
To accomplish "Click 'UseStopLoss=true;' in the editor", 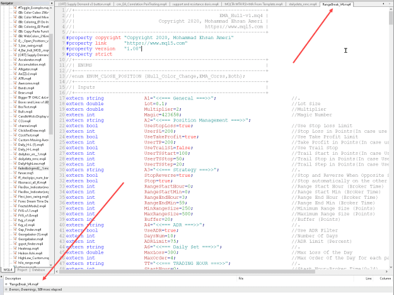I will [x=168, y=126].
